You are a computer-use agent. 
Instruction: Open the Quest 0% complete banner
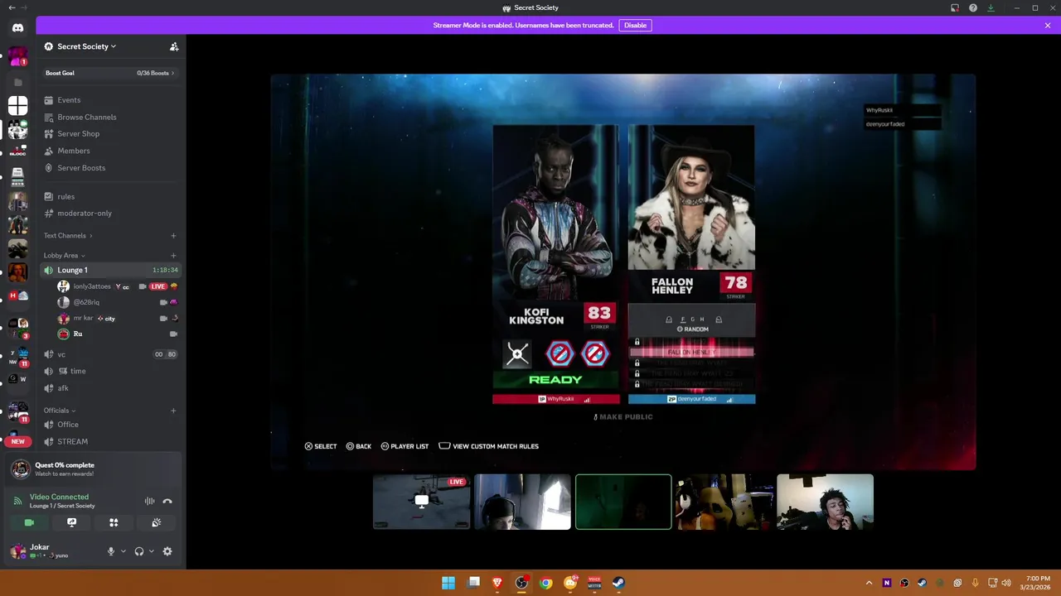point(93,469)
